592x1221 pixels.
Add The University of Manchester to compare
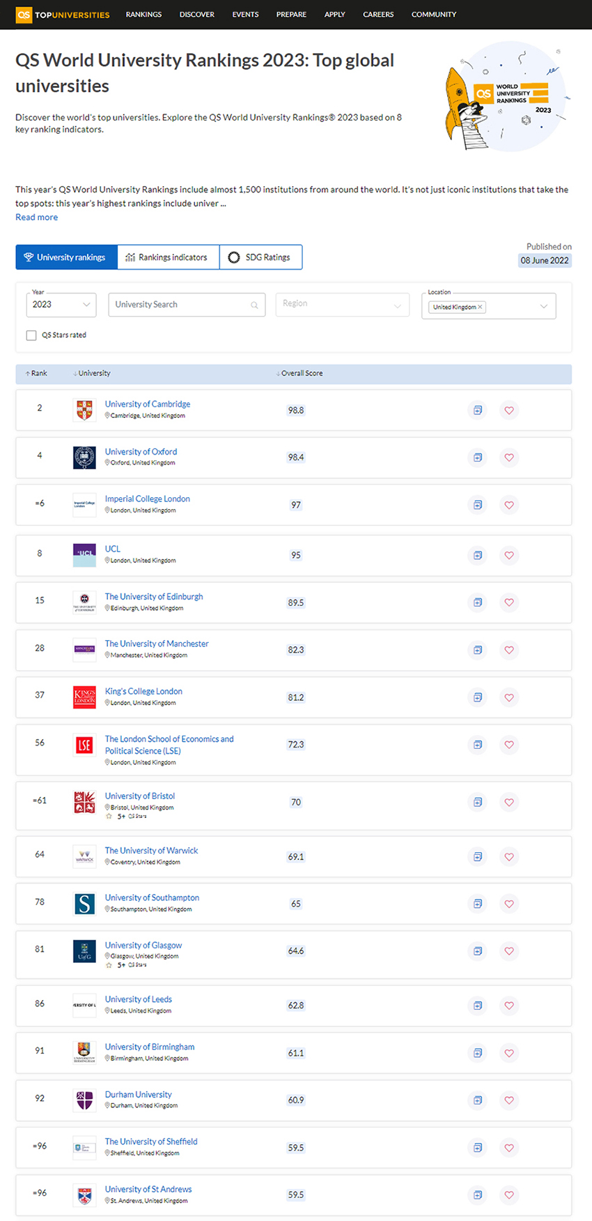coord(478,650)
